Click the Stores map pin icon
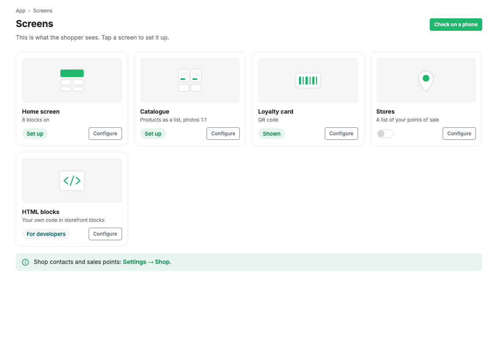The height and width of the screenshot is (353, 498). [426, 81]
